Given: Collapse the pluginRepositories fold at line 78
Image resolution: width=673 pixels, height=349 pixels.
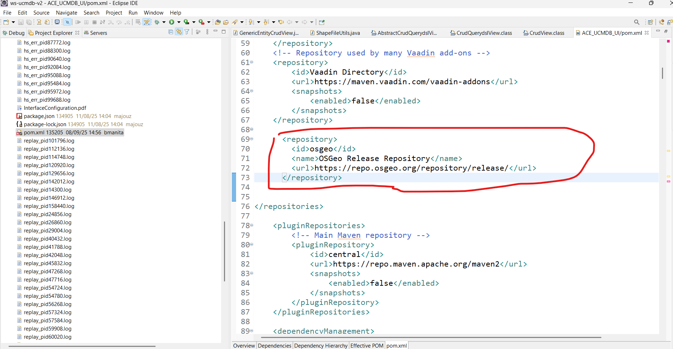Looking at the screenshot, I should (x=252, y=225).
